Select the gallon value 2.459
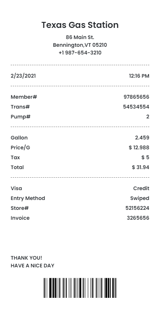The image size is (160, 312). (x=142, y=138)
